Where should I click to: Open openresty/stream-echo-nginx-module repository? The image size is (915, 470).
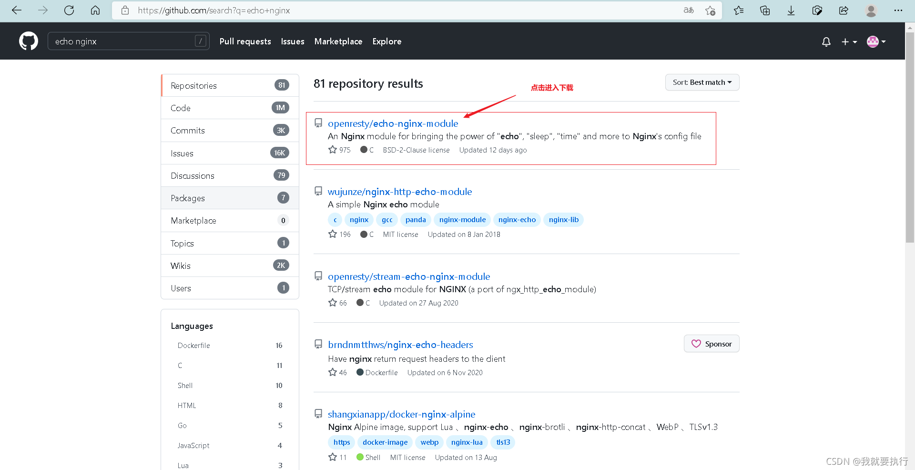(409, 276)
